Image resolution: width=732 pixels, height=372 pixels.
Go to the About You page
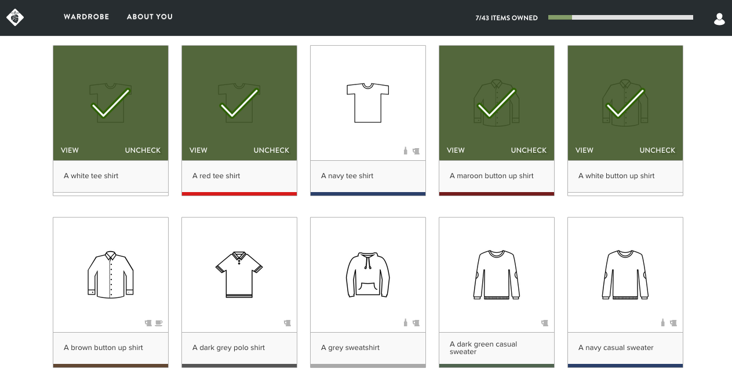coord(150,17)
